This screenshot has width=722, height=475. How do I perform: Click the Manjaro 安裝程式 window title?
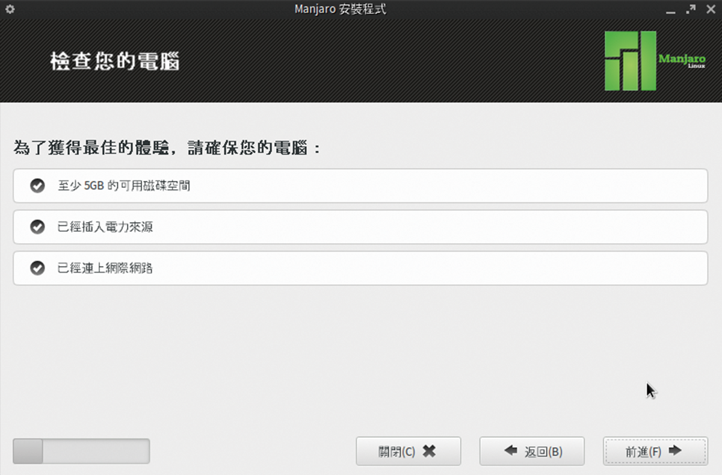340,9
